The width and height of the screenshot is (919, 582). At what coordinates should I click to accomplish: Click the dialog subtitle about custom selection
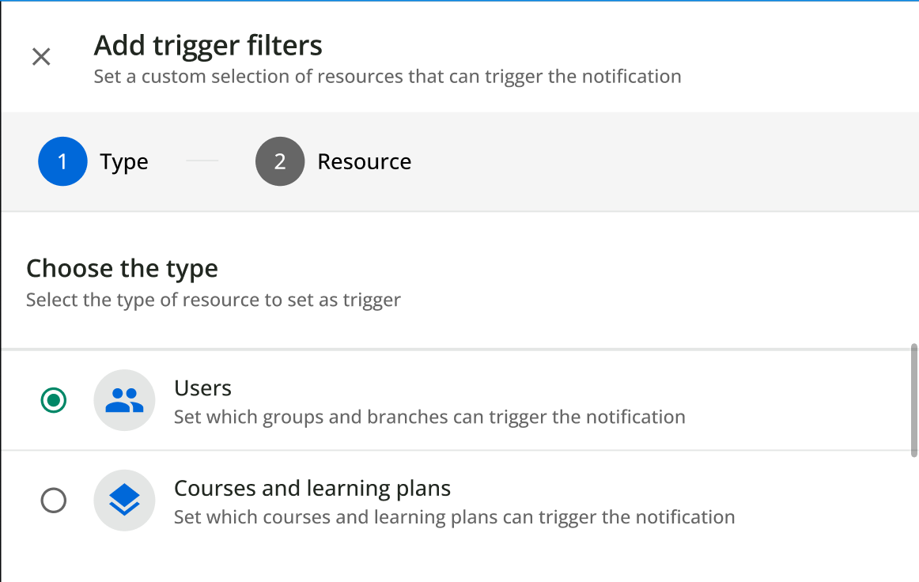click(388, 77)
